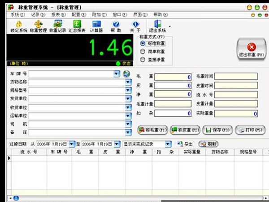The image size is (269, 202).
Task: Open 称重管理 from the toolbar
Action: 38,24
